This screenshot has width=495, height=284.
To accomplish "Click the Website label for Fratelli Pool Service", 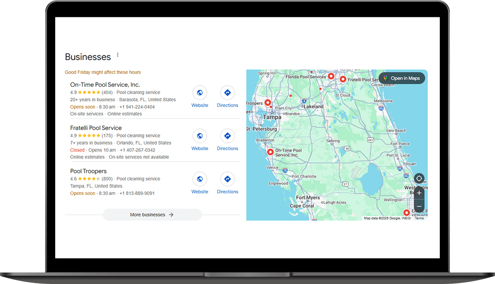I will point(200,148).
